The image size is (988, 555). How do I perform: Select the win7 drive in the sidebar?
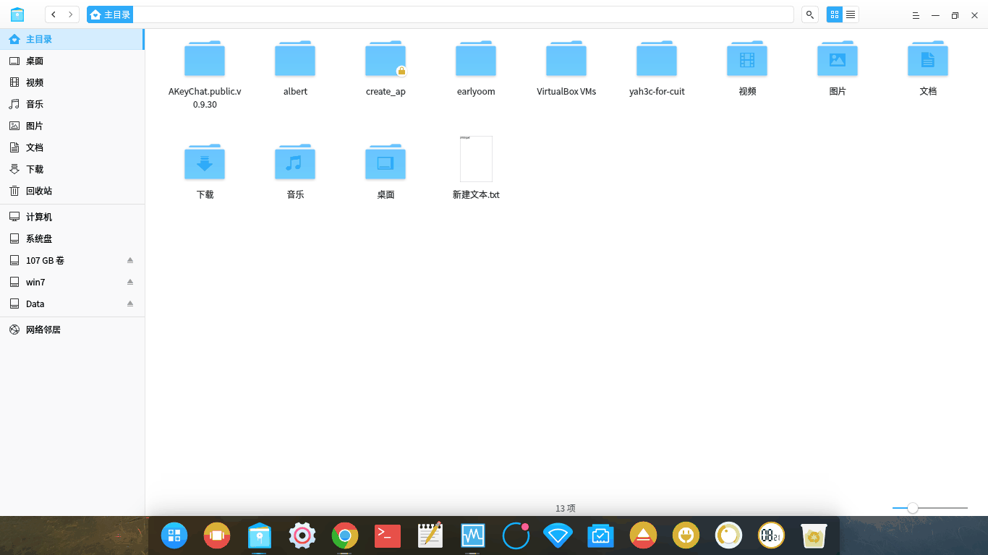pos(72,282)
